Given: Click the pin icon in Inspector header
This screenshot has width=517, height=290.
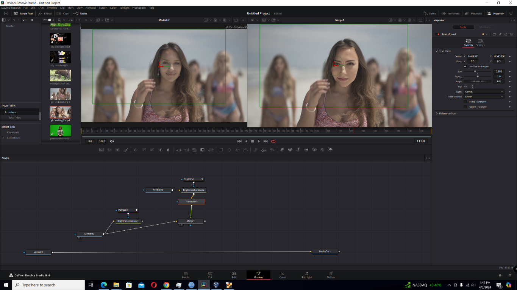Looking at the screenshot, I should [500, 34].
